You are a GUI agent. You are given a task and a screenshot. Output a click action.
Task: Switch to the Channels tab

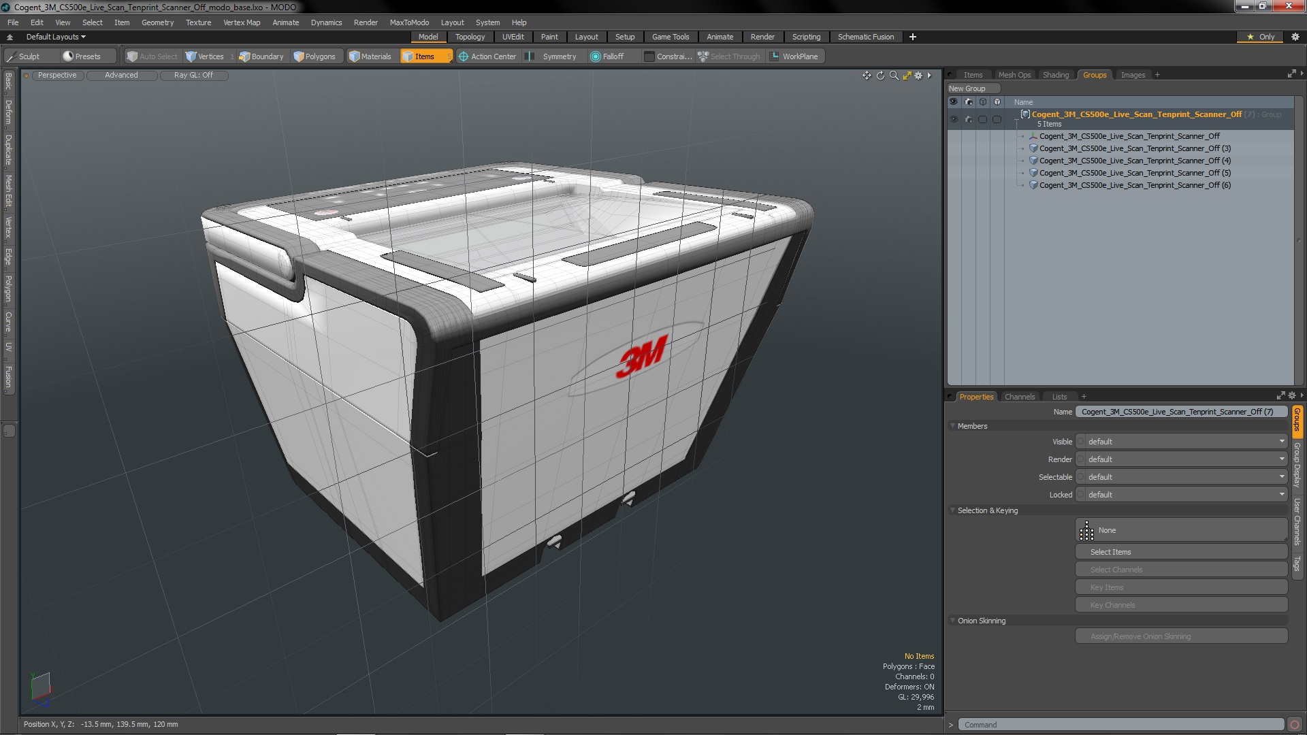(1020, 397)
